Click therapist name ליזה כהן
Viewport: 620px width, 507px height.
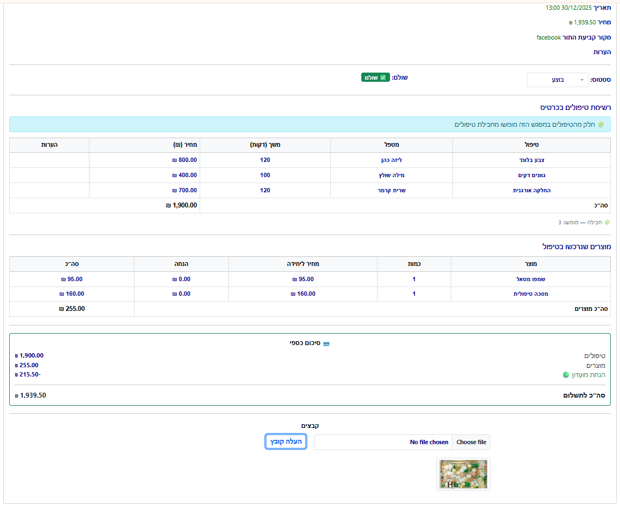click(391, 160)
